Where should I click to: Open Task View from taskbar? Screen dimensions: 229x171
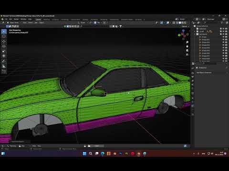click(96, 153)
